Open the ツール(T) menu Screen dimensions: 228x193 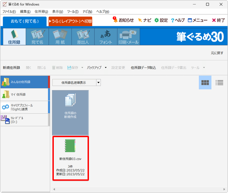click(73, 11)
